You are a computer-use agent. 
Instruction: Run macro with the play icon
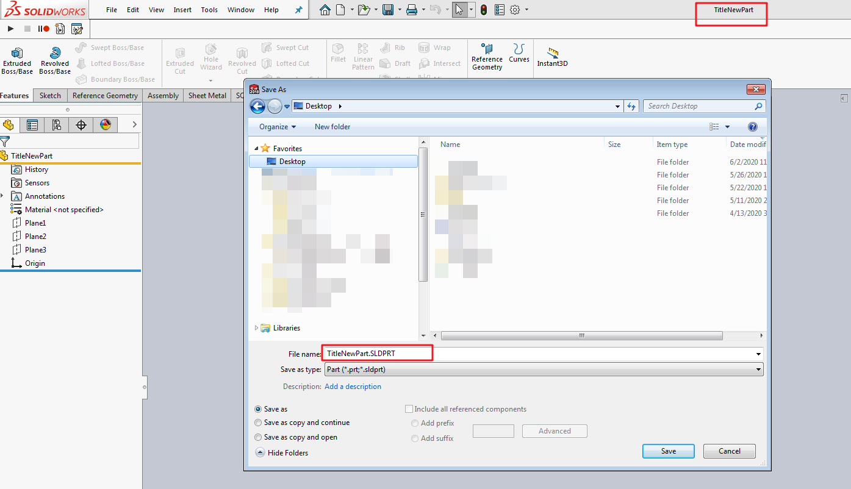[x=11, y=29]
